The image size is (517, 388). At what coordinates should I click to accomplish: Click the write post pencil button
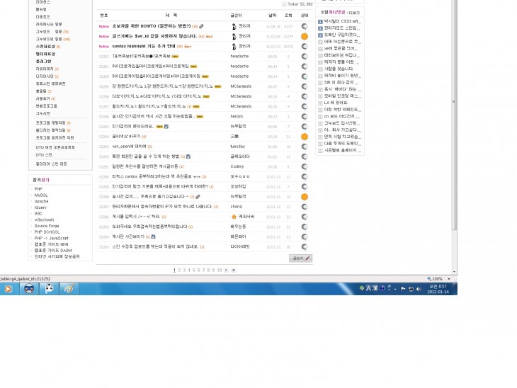[x=300, y=258]
